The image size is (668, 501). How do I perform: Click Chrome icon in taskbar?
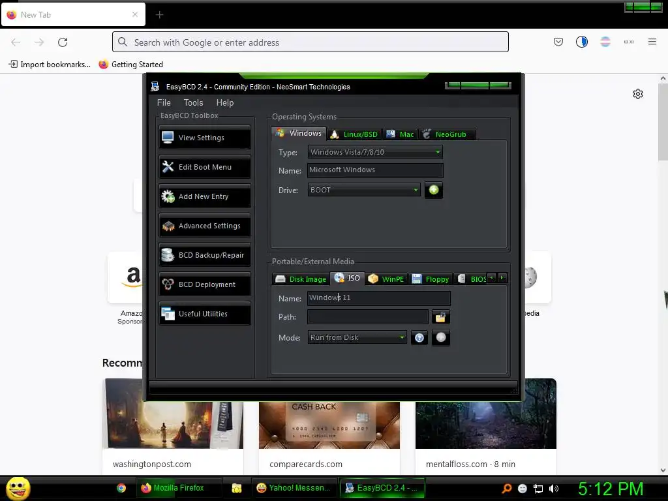[121, 488]
